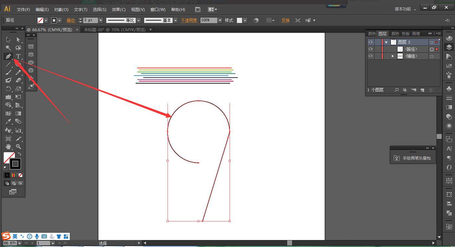Select the Type tool (T)

[18, 56]
